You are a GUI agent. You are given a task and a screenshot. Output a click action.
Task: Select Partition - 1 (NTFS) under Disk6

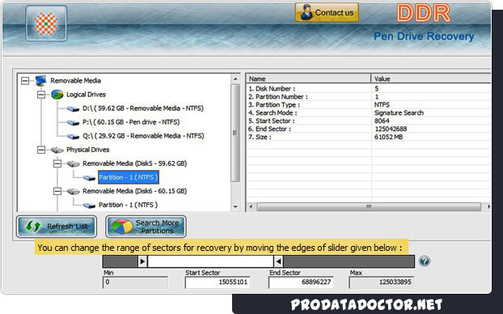[x=128, y=205]
